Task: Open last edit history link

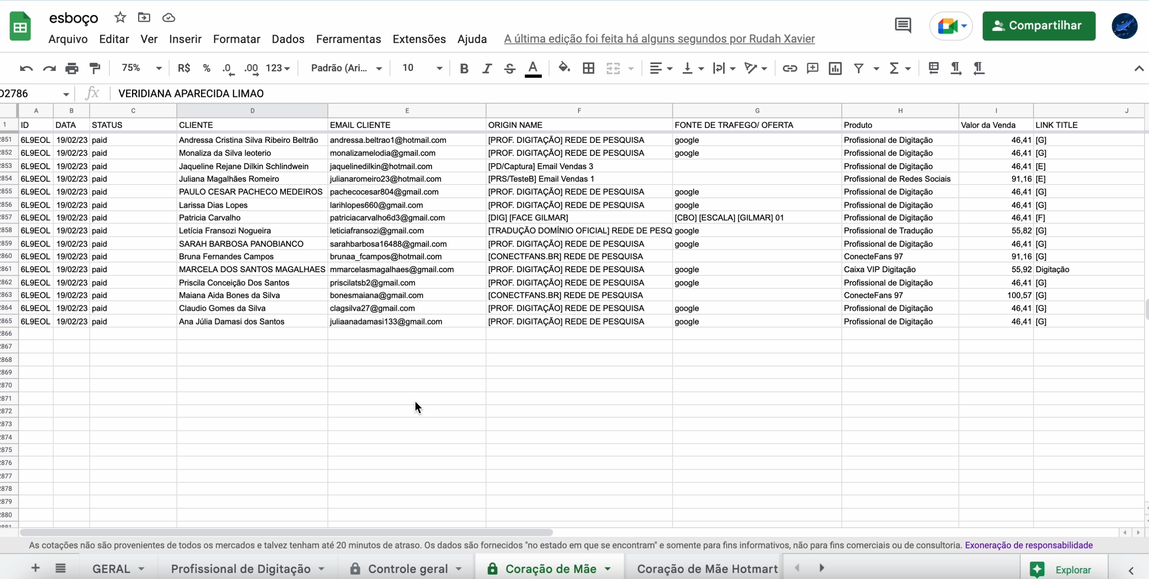Action: coord(659,39)
